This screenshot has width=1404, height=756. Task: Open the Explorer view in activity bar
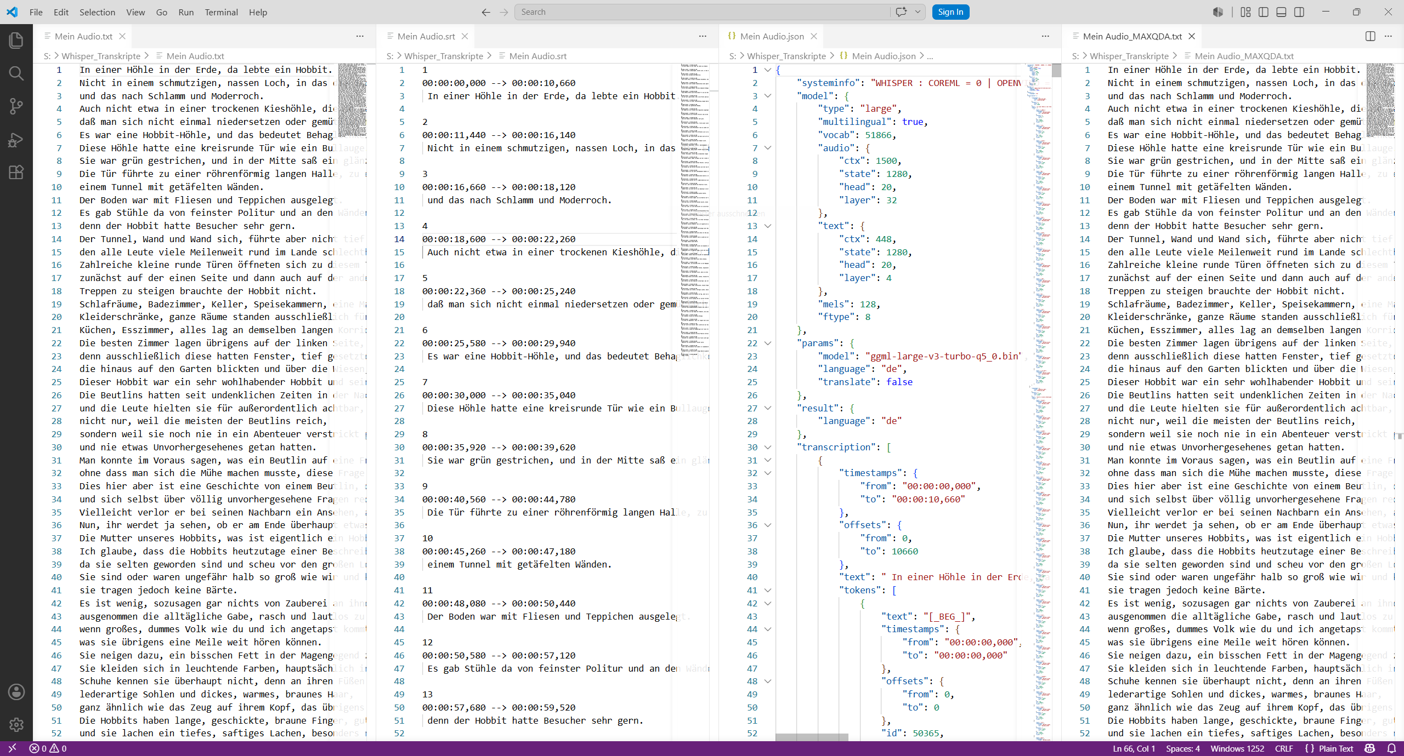[16, 40]
